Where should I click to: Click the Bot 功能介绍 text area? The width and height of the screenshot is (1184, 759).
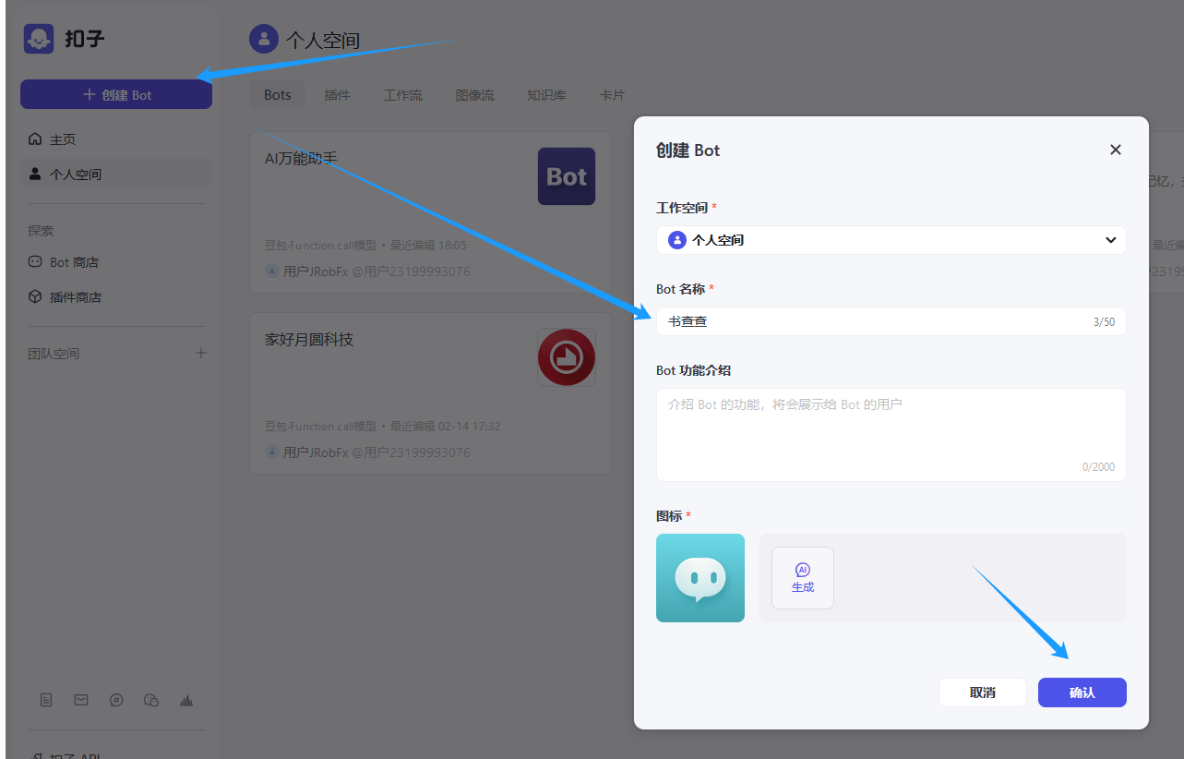[x=891, y=434]
